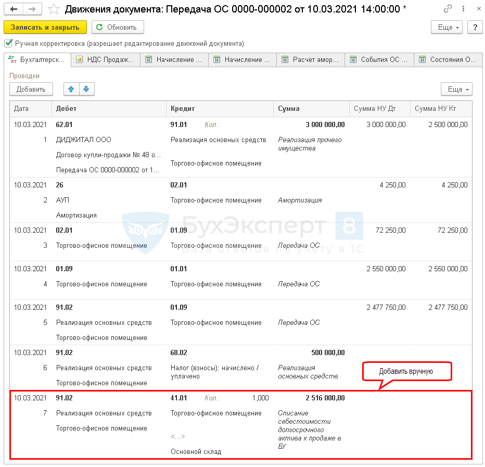Click the 41.01 credit account cell
The height and width of the screenshot is (467, 485).
(179, 398)
